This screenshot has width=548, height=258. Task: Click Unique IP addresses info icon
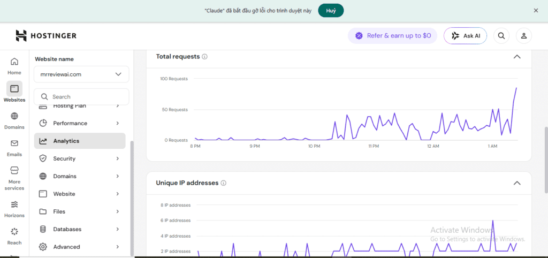[224, 183]
